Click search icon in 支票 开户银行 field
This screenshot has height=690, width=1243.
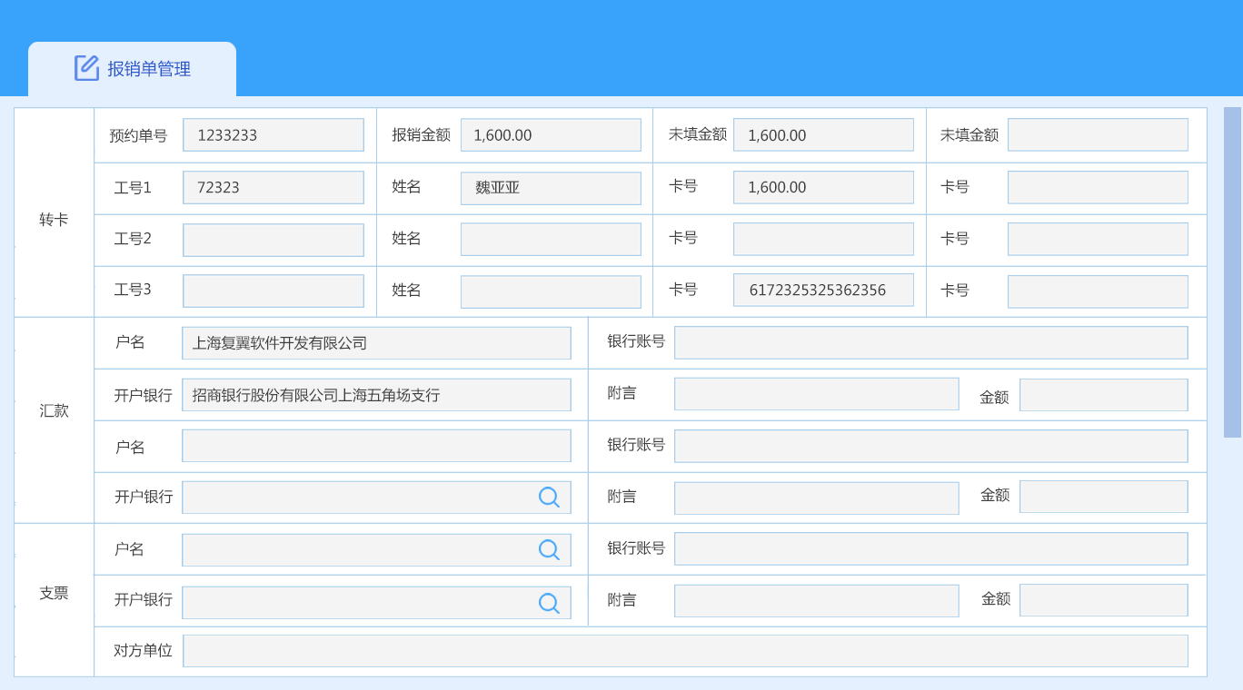click(549, 603)
